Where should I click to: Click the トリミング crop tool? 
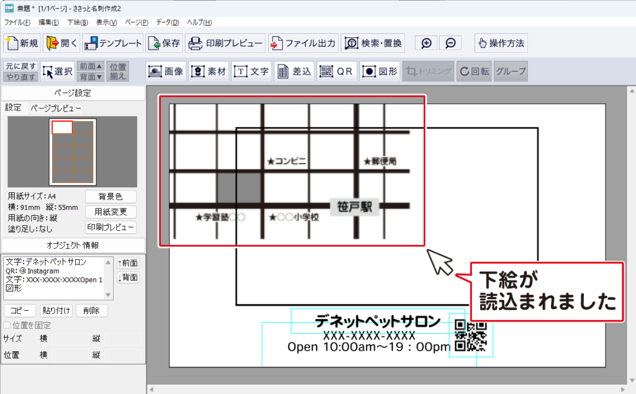(429, 71)
